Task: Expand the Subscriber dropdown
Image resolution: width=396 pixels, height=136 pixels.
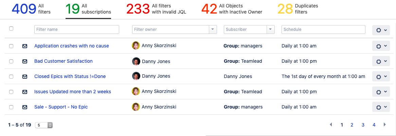Action: [271, 30]
